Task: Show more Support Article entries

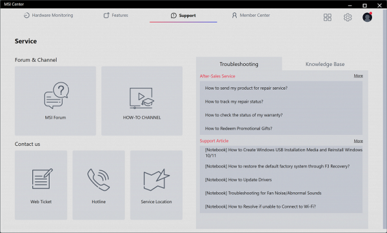Action: coord(358,141)
